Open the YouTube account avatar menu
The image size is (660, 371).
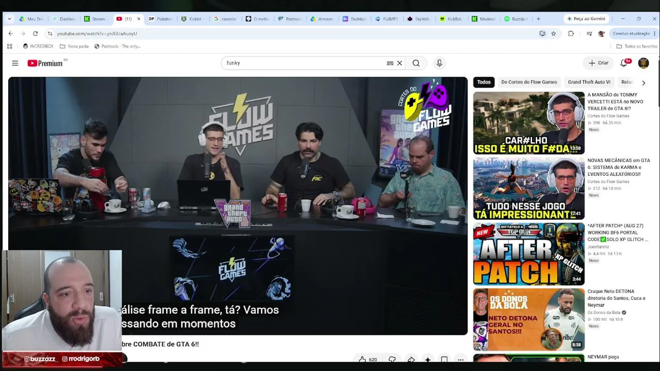(x=643, y=63)
